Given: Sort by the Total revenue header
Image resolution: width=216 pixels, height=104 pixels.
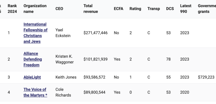Looking at the screenshot, I should coord(91,9).
